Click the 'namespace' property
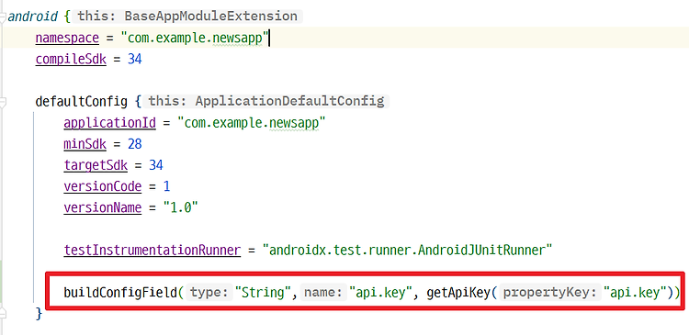Screen dimensions: 689x335 click(x=67, y=39)
